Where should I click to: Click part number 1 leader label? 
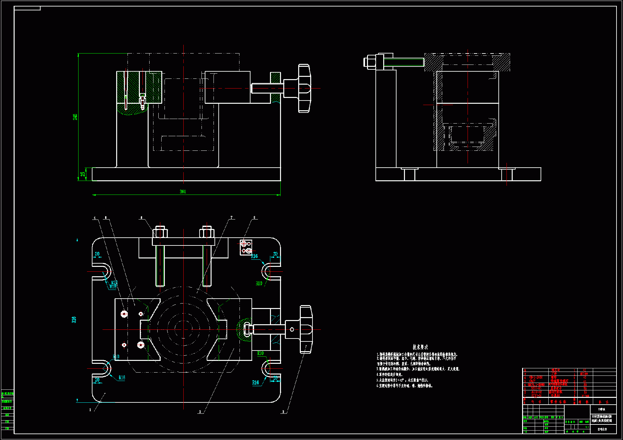(x=90, y=410)
